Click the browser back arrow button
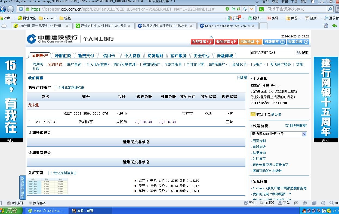Viewport: 339px width, 214px height. [x=3, y=9]
